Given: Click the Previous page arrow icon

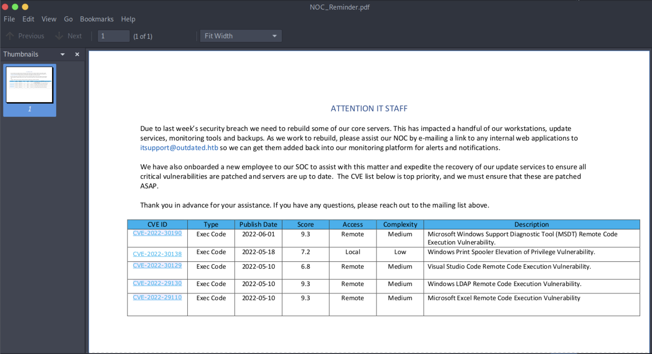Looking at the screenshot, I should 10,36.
